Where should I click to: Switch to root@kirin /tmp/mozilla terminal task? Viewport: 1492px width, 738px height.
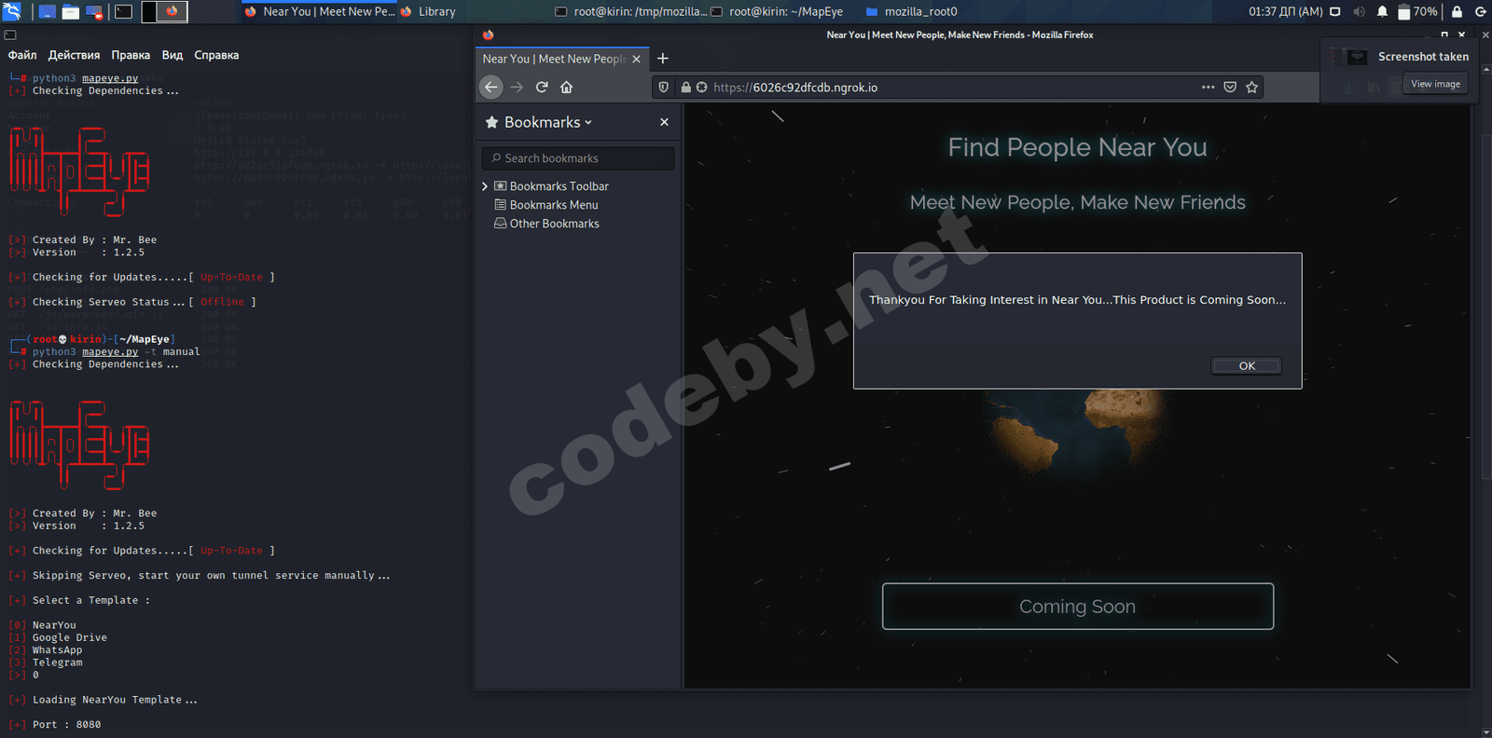[630, 11]
